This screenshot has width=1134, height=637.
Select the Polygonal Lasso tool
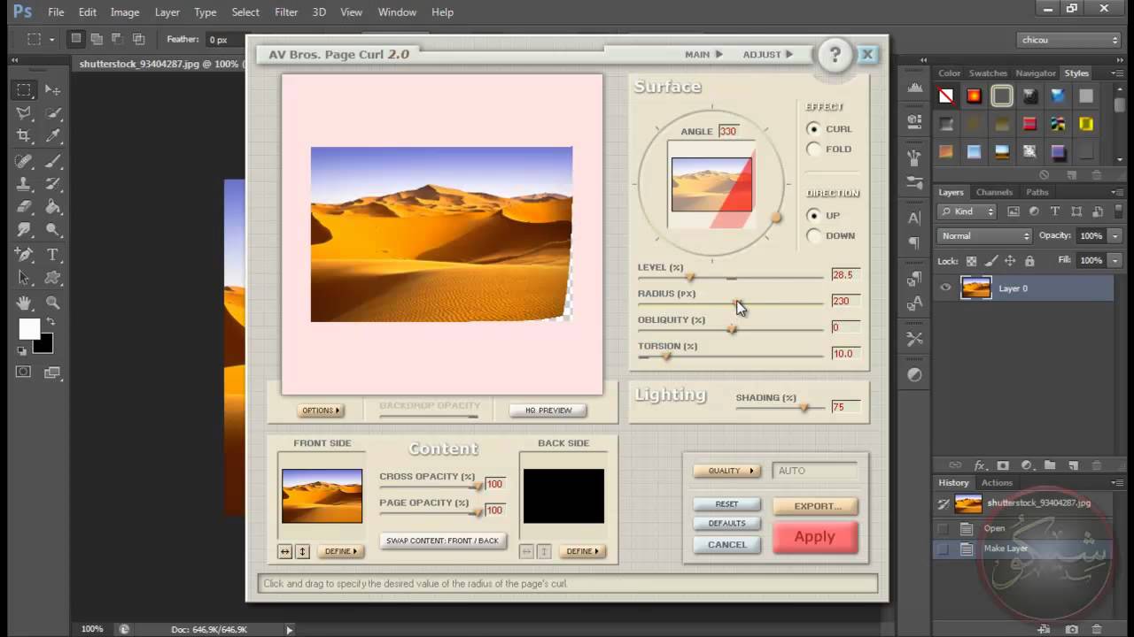tap(24, 113)
